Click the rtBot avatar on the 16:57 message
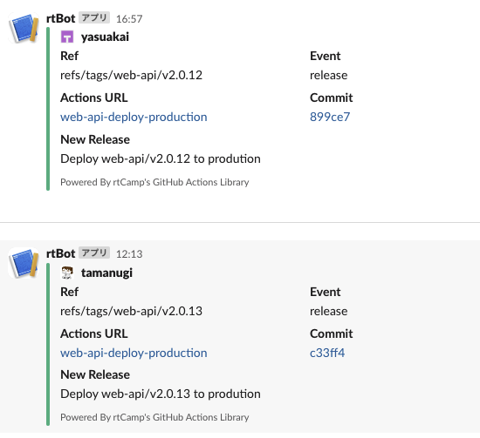This screenshot has height=438, width=480. 24,28
